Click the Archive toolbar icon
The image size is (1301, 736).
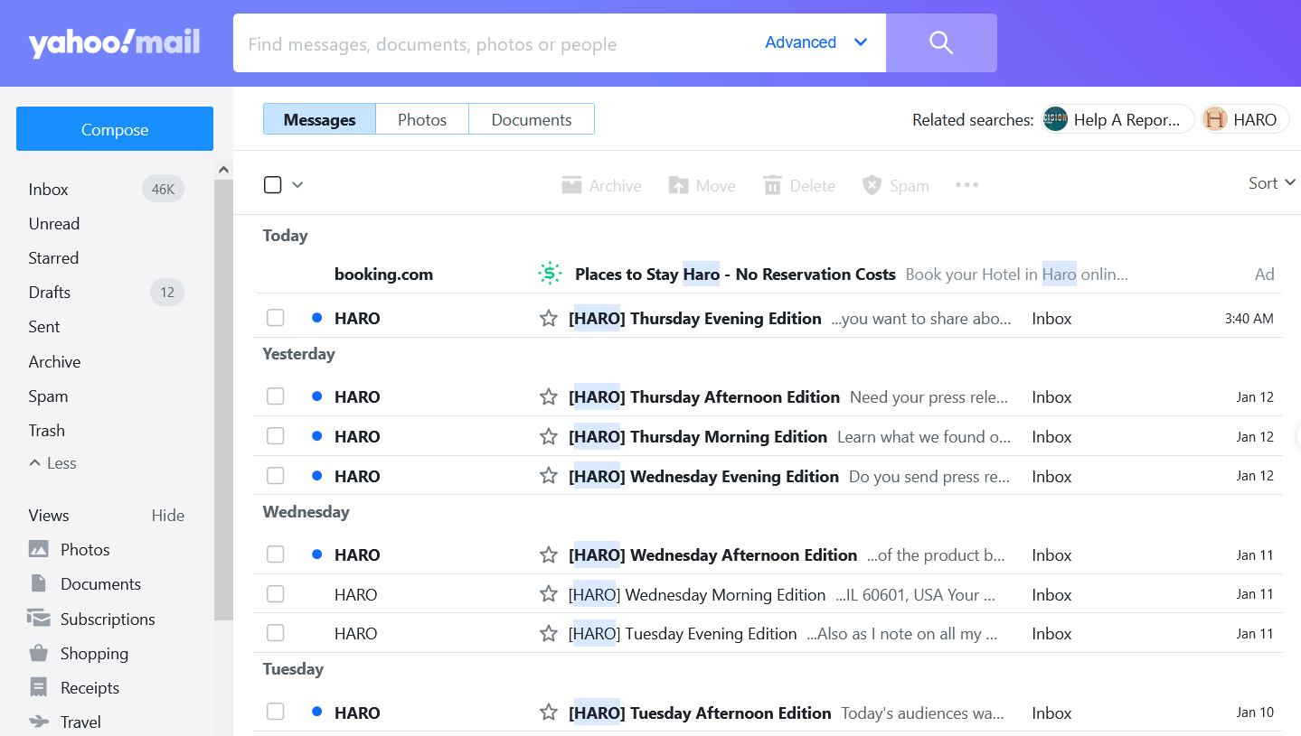point(571,185)
